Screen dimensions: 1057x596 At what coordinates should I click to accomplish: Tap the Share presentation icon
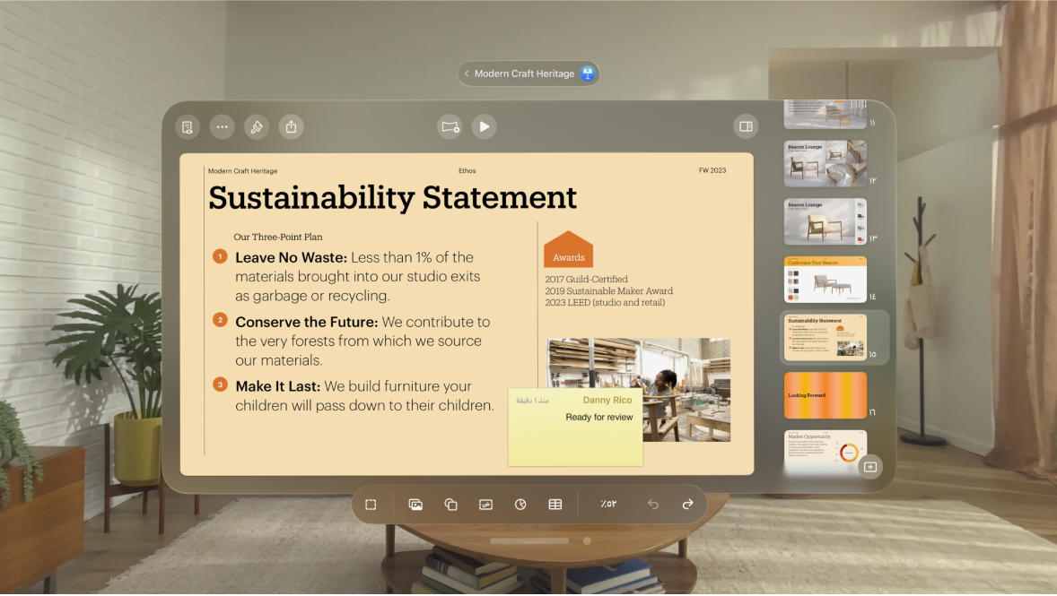[x=291, y=127]
